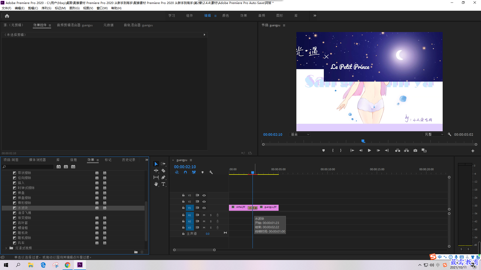481x270 pixels.
Task: Select the Slip tool
Action: coord(156,177)
